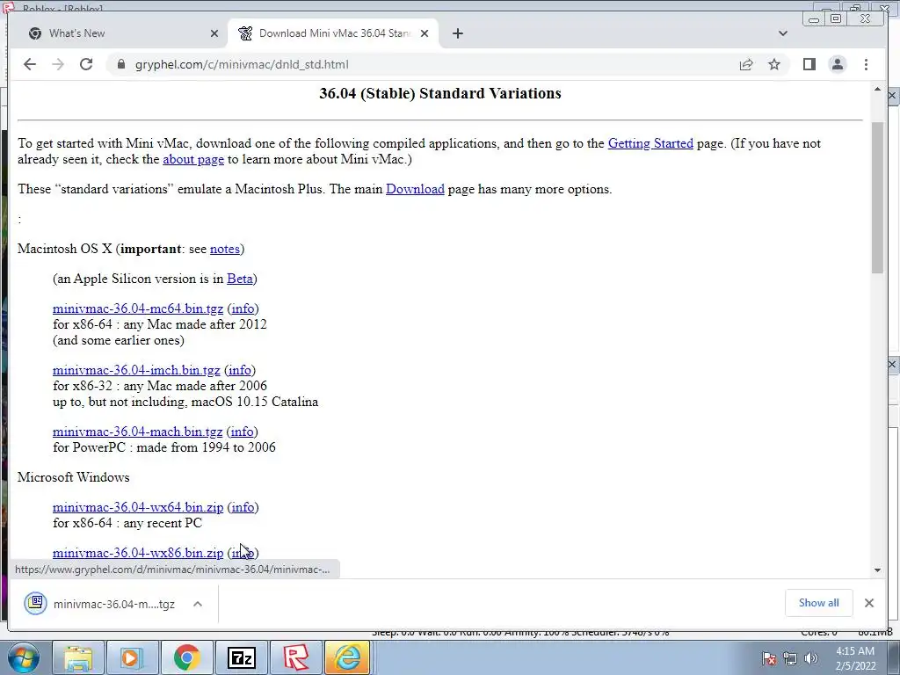Share this page icon in address bar

746,64
